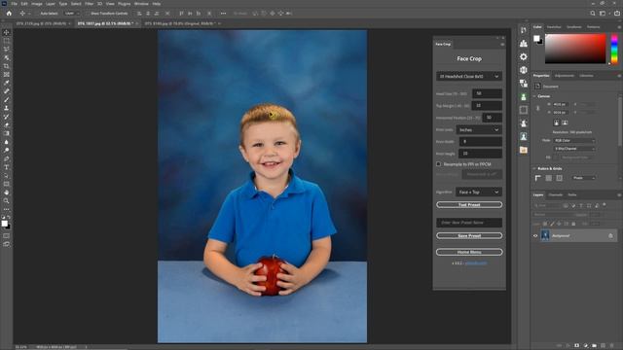Select the Frame tool
623x350 pixels.
pyautogui.click(x=7, y=74)
